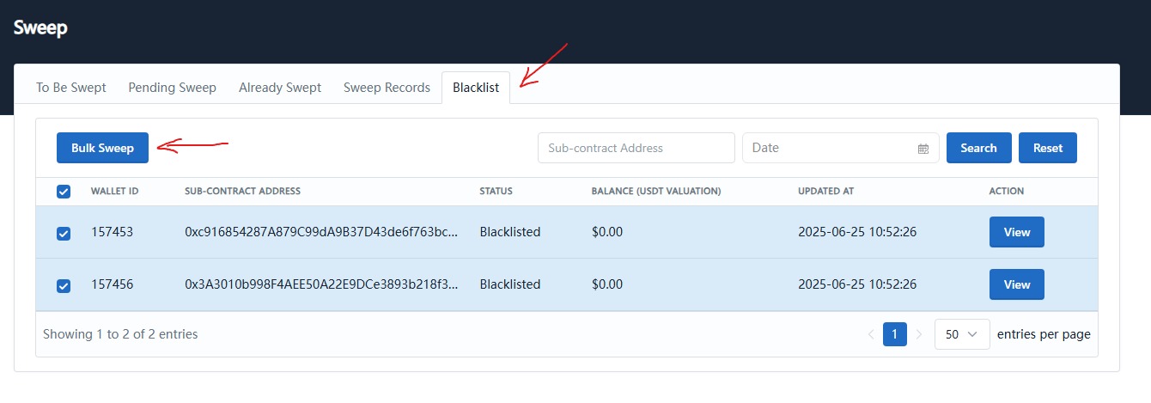Select page 1 in pagination
This screenshot has width=1151, height=403.
click(894, 334)
